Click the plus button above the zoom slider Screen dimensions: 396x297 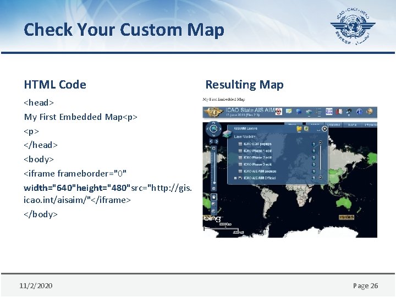pyautogui.click(x=213, y=148)
